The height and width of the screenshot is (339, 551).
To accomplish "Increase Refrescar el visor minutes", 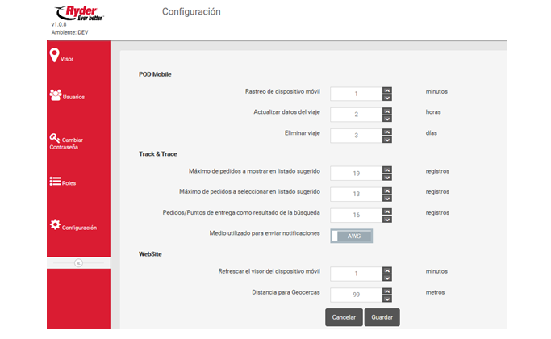I will 387,269.
